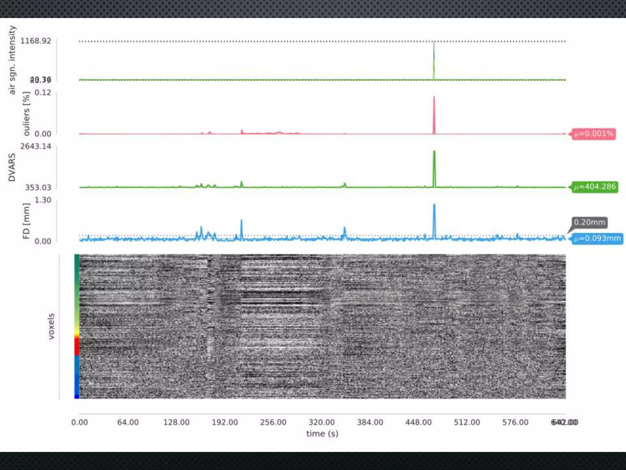The width and height of the screenshot is (626, 470).
Task: Click the time (s) axis title
Action: 322,434
